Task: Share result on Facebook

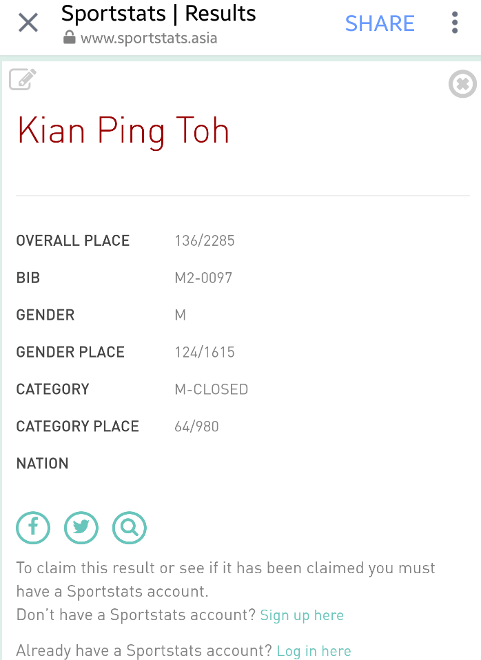Action: click(x=33, y=528)
